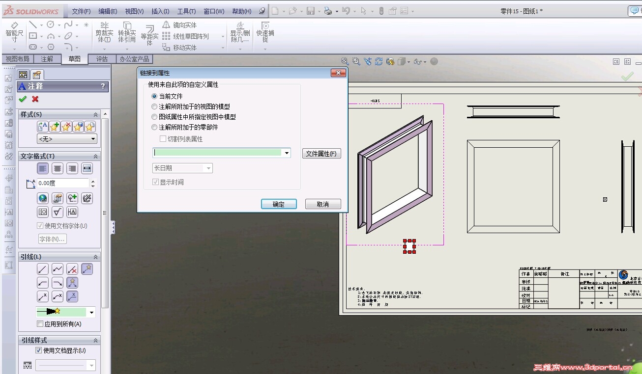642x374 pixels.
Task: Click Linear Sketch Pattern (线性草图阵列)
Action: [x=185, y=36]
